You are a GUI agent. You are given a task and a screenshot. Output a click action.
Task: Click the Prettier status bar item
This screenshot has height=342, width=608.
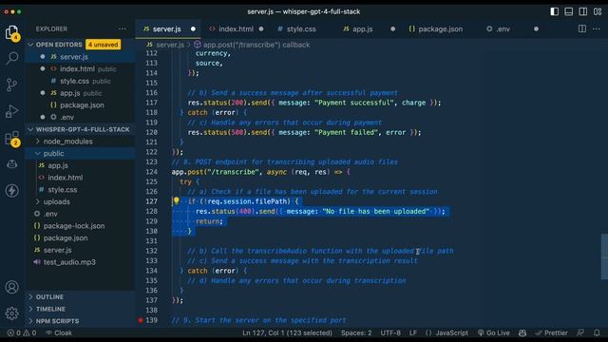551,332
